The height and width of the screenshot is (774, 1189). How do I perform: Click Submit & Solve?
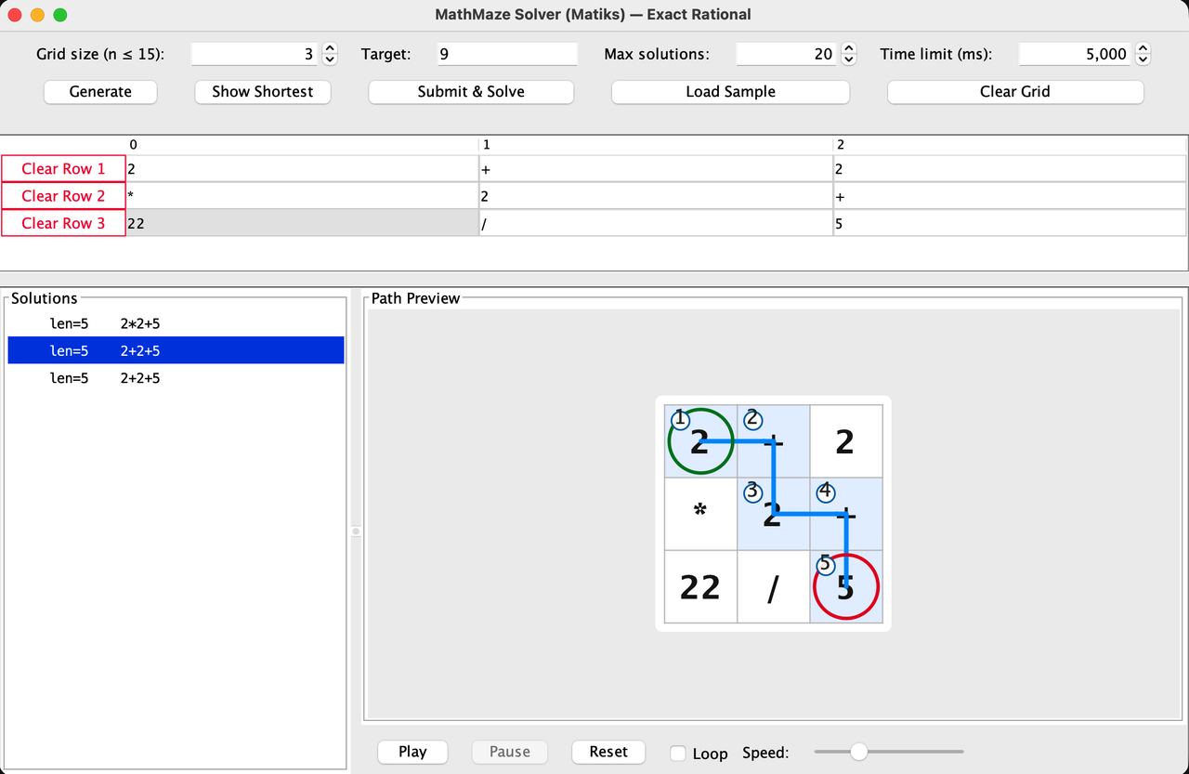[x=471, y=92]
